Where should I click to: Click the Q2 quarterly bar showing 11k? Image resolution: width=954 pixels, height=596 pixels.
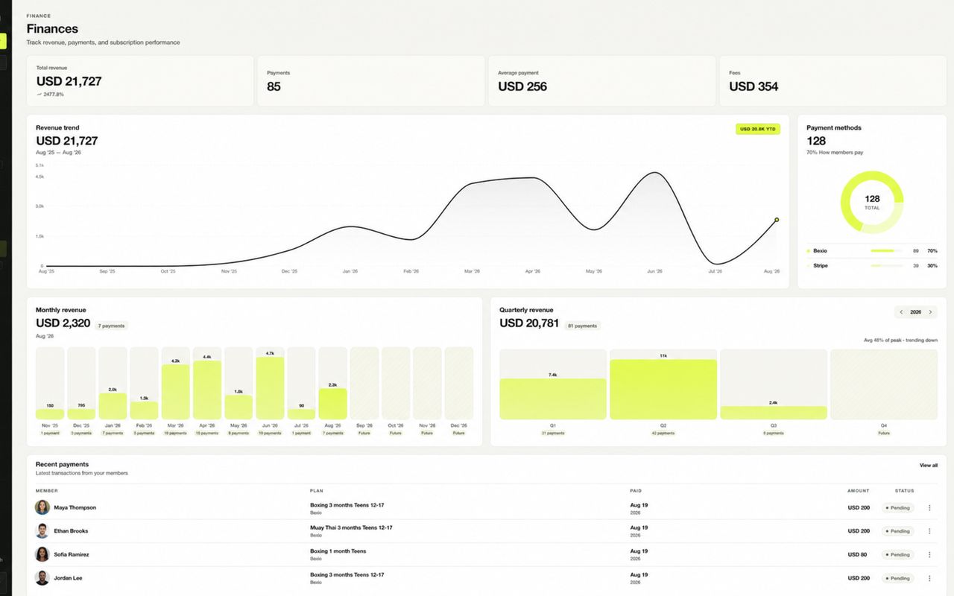663,390
